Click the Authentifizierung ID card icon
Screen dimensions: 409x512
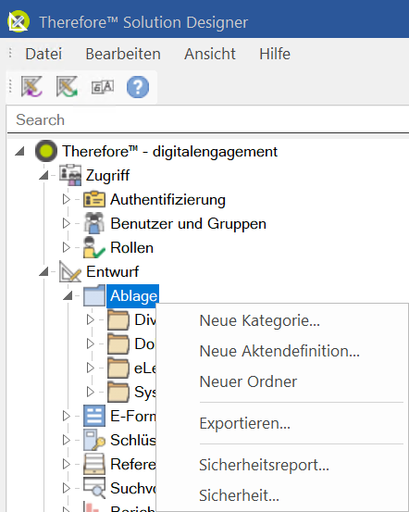94,199
